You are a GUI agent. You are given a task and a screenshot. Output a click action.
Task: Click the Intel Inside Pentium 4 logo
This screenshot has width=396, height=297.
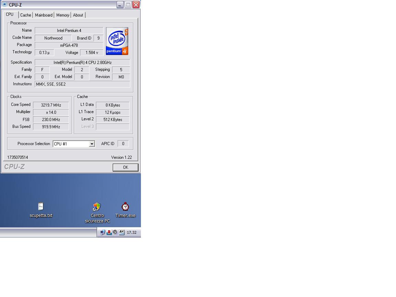[x=117, y=41]
